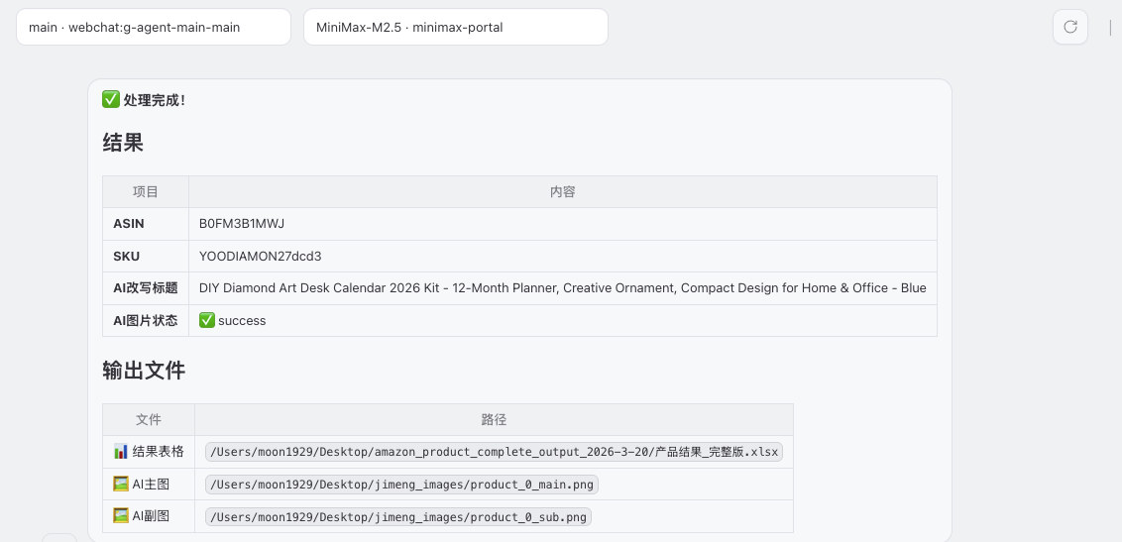Open the session selector showing webchat:g-agent-main-main
The image size is (1122, 542).
(x=154, y=27)
